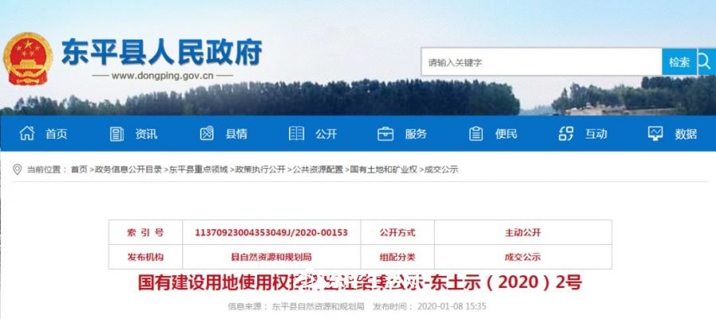Click the 组配分类 table label
The width and height of the screenshot is (716, 319).
tap(397, 257)
